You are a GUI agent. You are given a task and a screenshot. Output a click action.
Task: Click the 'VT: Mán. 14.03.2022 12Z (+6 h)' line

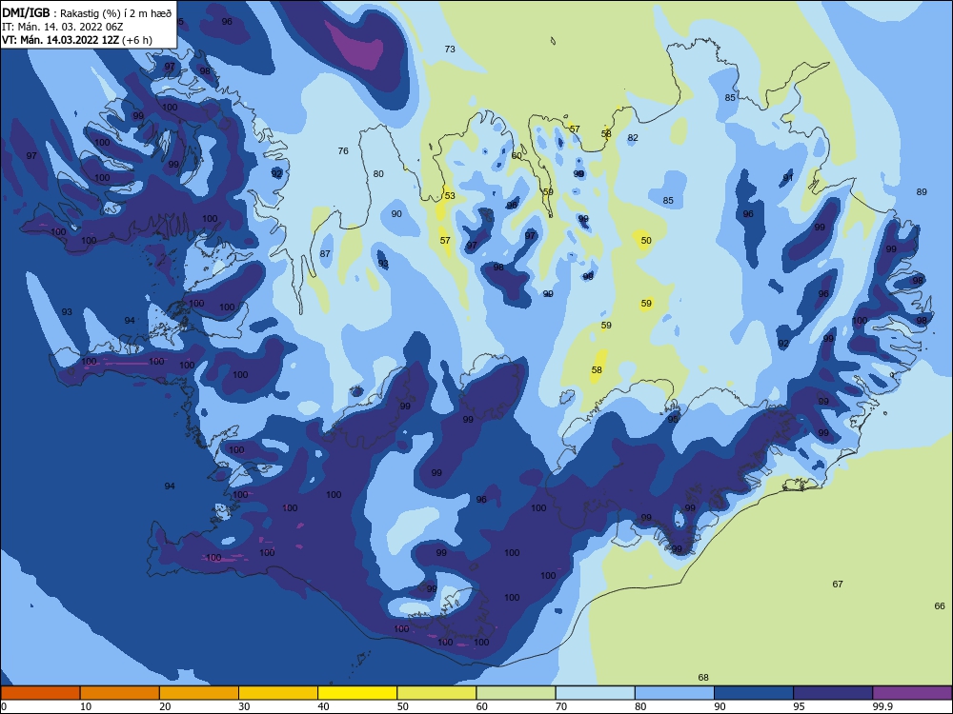click(77, 40)
